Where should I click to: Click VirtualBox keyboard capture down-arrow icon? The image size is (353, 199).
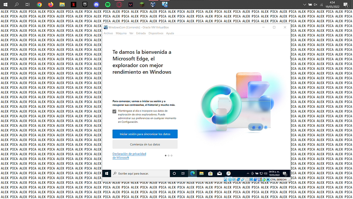(268, 179)
